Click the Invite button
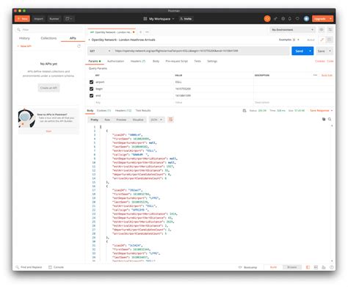This screenshot has height=287, width=348. tap(186, 19)
